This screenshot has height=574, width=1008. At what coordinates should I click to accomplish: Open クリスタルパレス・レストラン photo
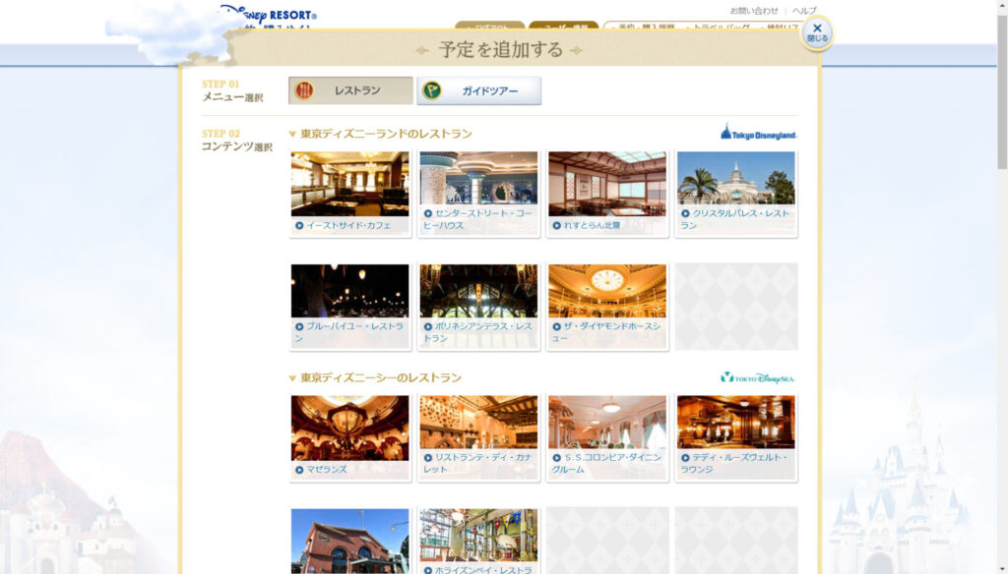(x=735, y=178)
